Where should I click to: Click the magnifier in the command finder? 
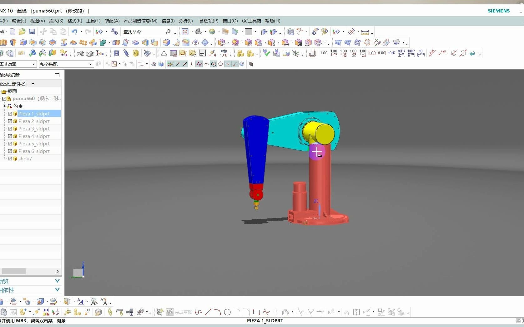coord(168,32)
